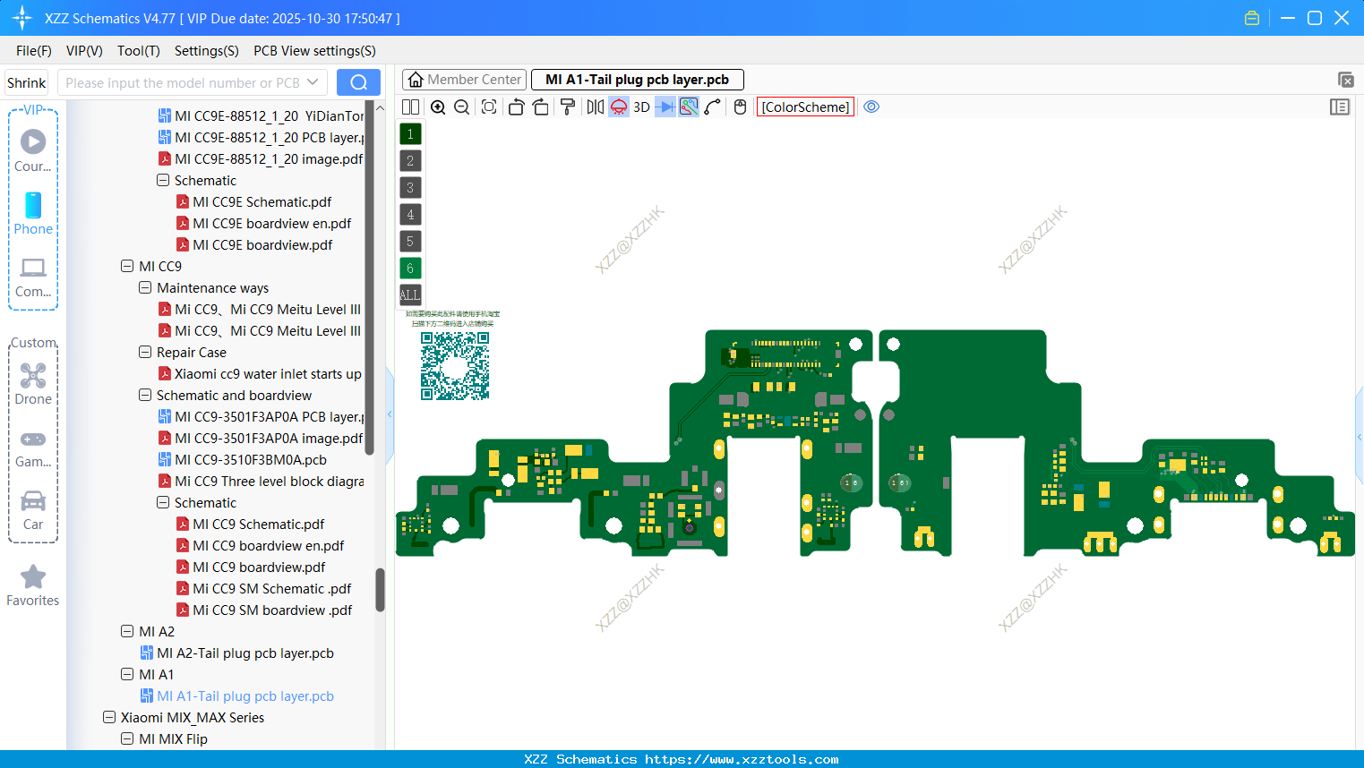Select the MI A1-Tail plug pcb tab

pos(637,80)
